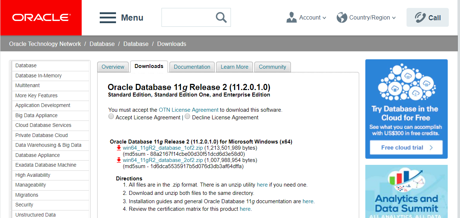The width and height of the screenshot is (460, 218).
Task: Click the phone icon on Call button
Action: (420, 17)
